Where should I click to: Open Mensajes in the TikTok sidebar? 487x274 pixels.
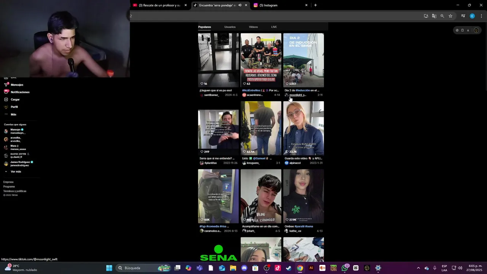pyautogui.click(x=14, y=85)
